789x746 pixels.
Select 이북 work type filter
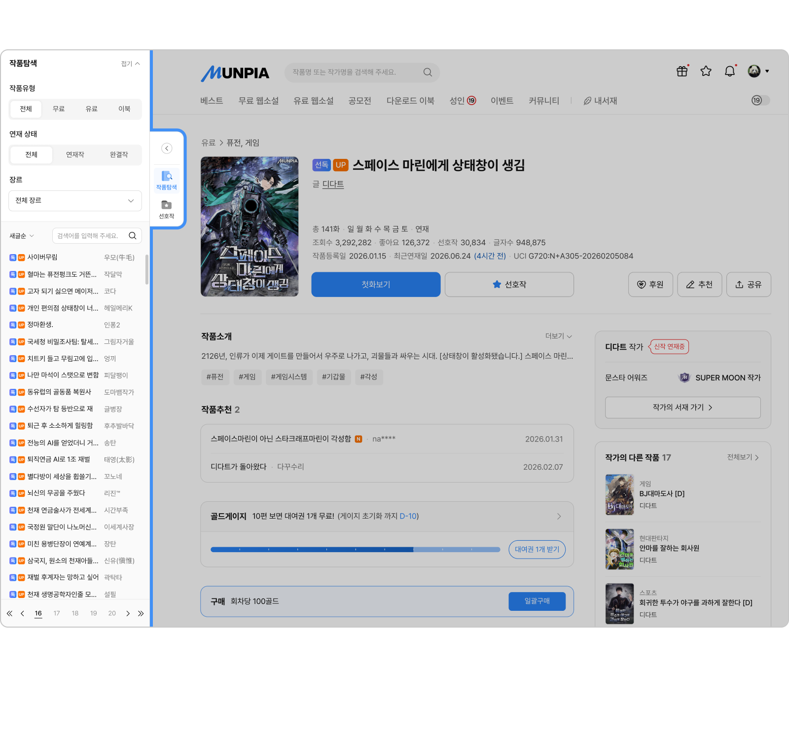124,109
